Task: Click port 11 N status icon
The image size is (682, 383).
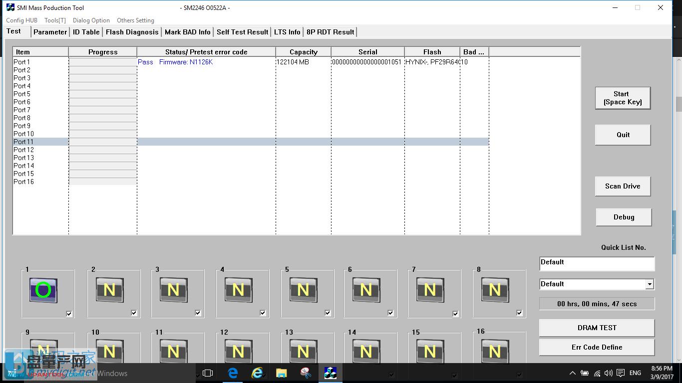Action: 173,351
